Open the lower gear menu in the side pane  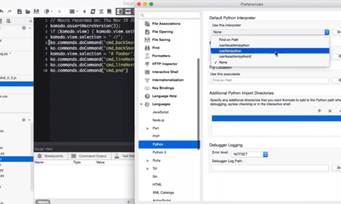(24, 120)
